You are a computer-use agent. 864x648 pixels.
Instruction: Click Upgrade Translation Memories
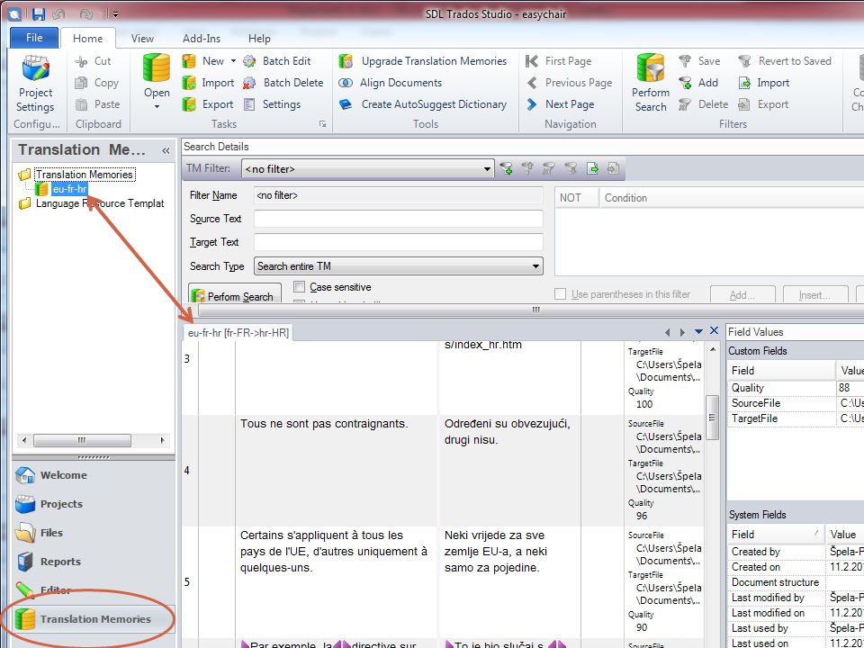(423, 61)
